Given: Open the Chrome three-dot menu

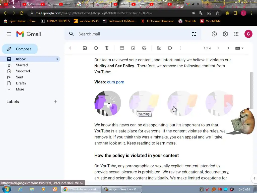Looking at the screenshot, I should coord(251,13).
